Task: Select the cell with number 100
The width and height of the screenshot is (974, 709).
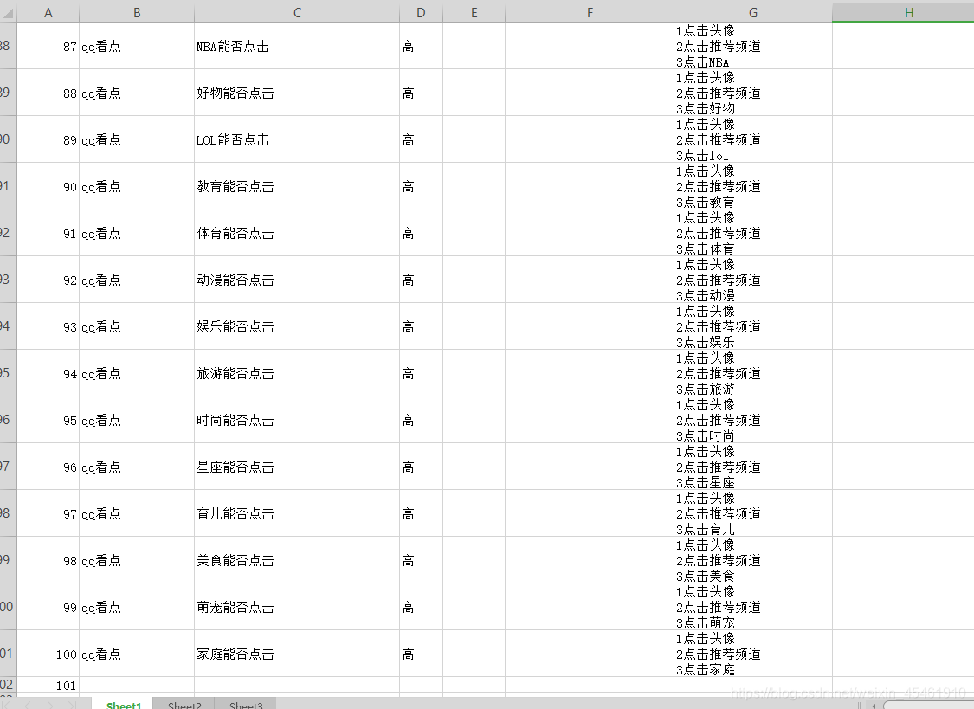Action: (48, 654)
